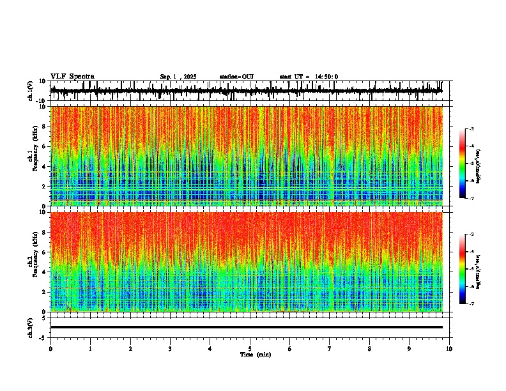Click the ch.3 flat black trace line
506x391 pixels.
tap(247, 327)
